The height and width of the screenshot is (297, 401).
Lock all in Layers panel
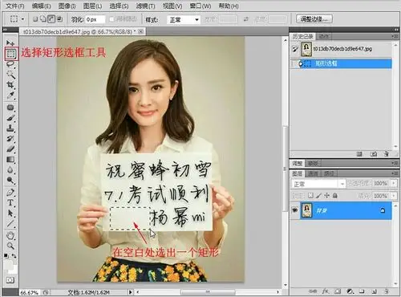point(335,196)
